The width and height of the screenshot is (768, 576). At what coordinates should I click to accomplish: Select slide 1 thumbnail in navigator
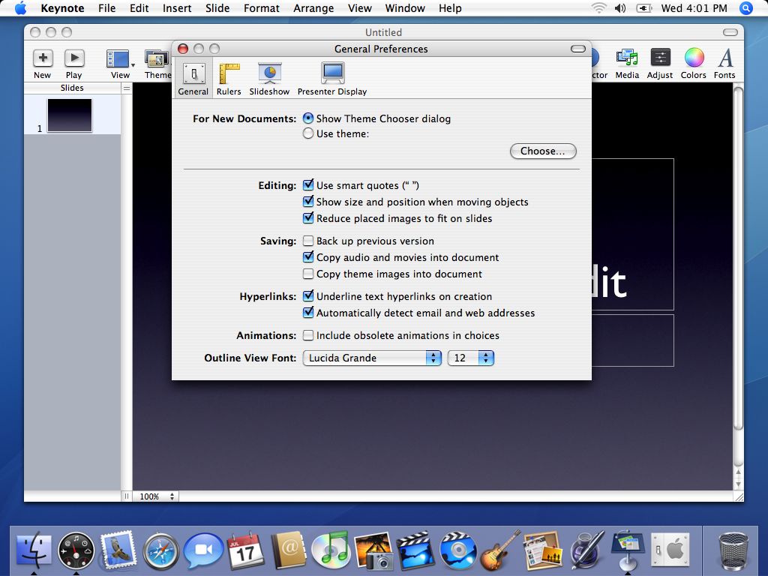[x=70, y=115]
